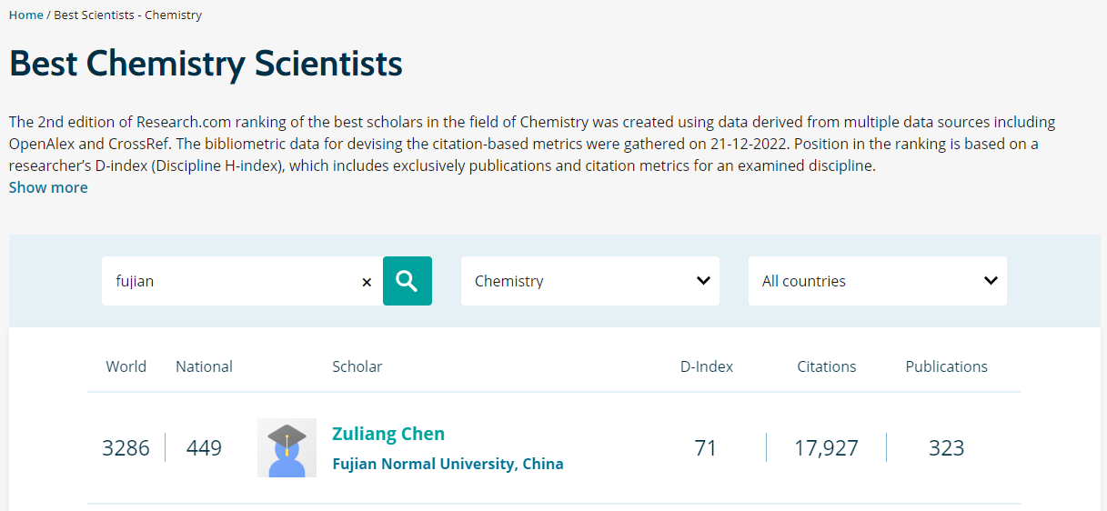Screen dimensions: 1107x511
Task: Open Zuliang Chen's scholar profile
Action: (388, 434)
